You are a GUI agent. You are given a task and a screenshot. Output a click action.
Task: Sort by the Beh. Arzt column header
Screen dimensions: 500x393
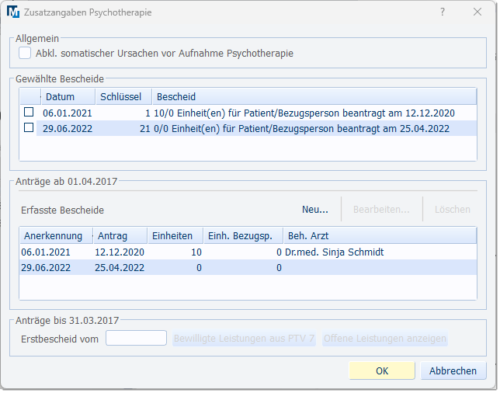click(380, 236)
